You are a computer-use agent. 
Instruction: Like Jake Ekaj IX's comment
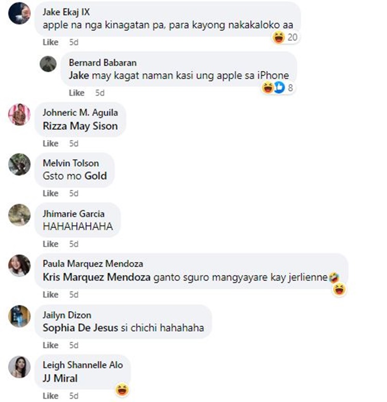(51, 42)
